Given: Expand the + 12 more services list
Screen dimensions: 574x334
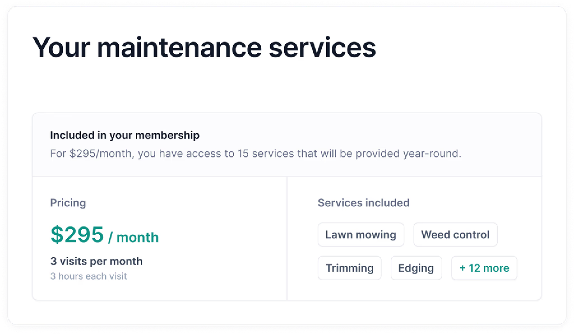Looking at the screenshot, I should [484, 268].
